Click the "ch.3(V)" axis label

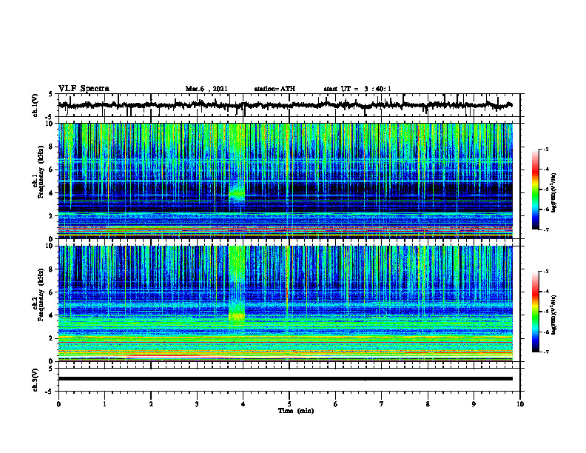pos(36,380)
